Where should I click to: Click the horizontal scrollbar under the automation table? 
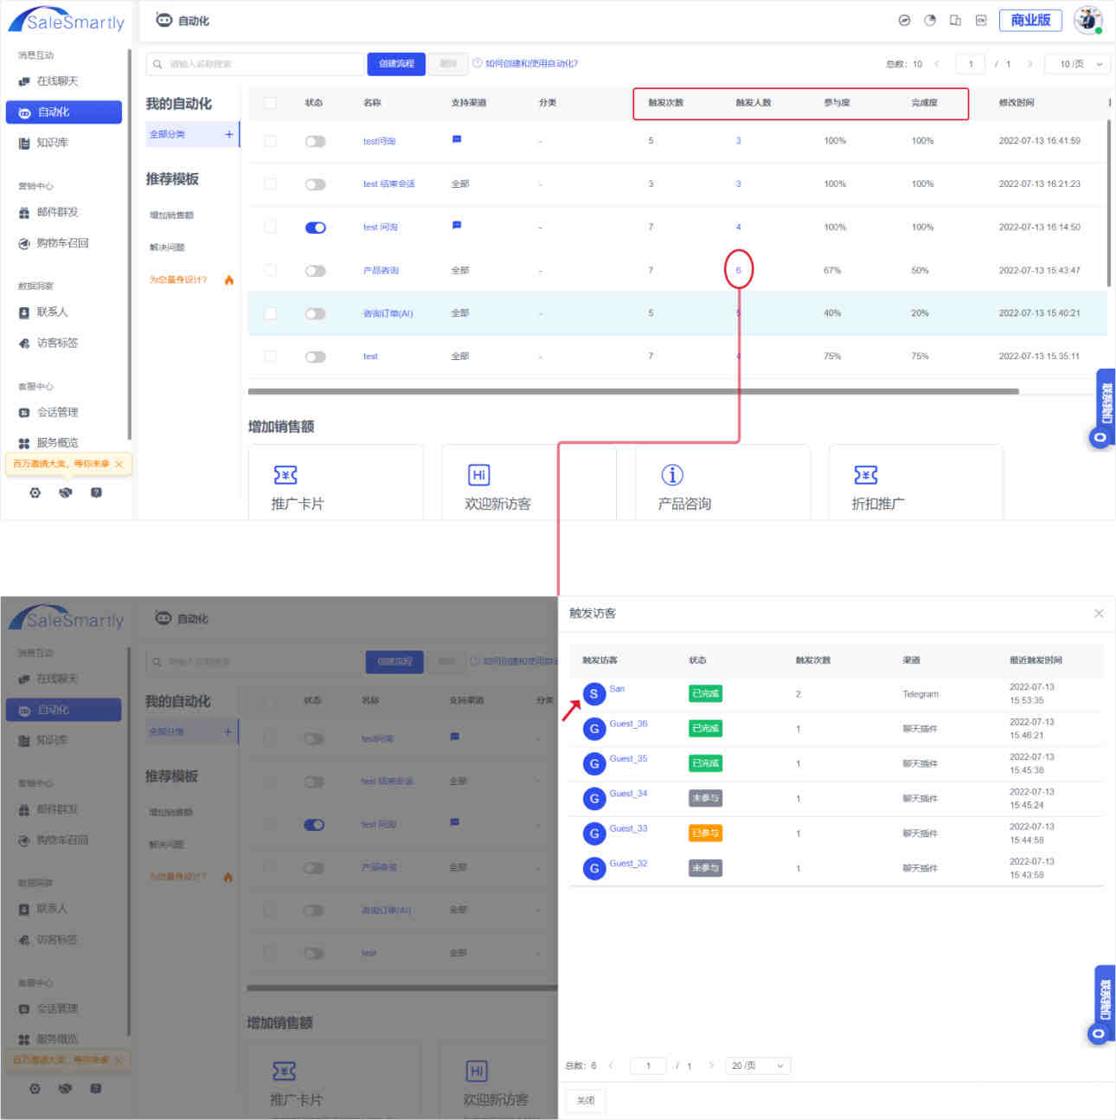[x=632, y=391]
